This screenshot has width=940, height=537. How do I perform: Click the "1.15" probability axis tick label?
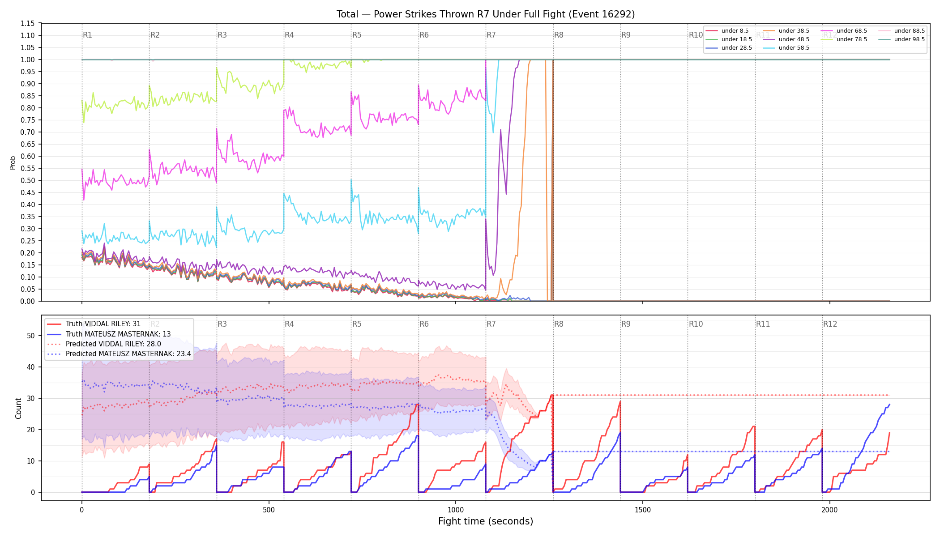tap(28, 23)
